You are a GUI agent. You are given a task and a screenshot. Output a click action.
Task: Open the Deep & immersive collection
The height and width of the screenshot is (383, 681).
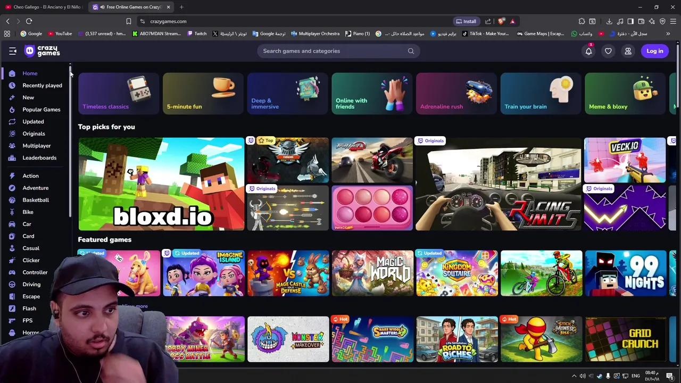tap(287, 94)
